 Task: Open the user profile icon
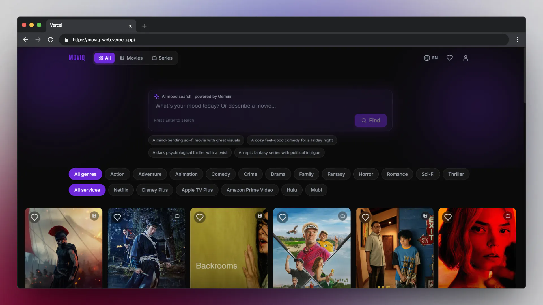(466, 58)
